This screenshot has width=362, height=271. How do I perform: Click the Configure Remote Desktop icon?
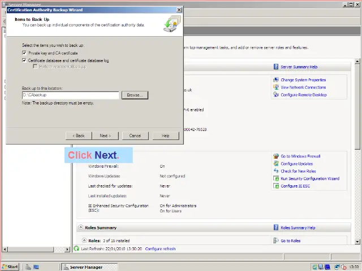pos(276,94)
